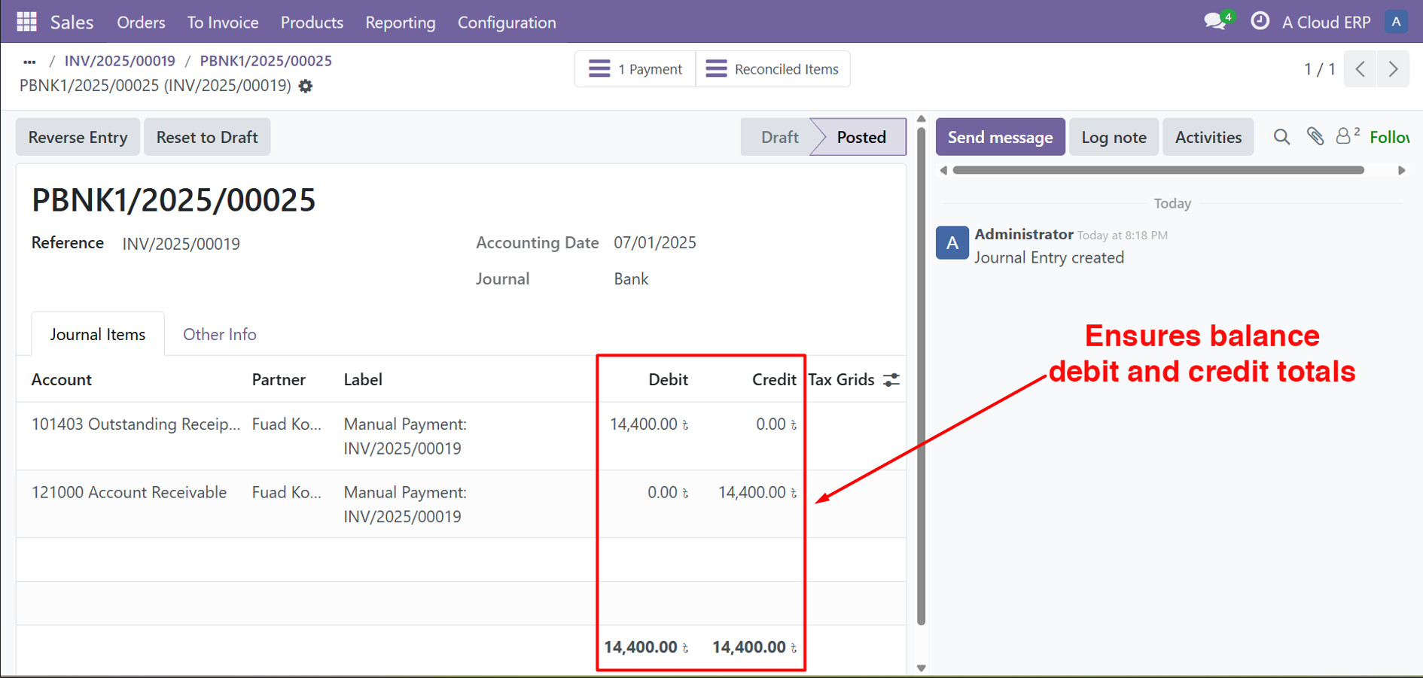Select 101403 Outstanding Receipts account cell
1423x678 pixels.
[136, 424]
